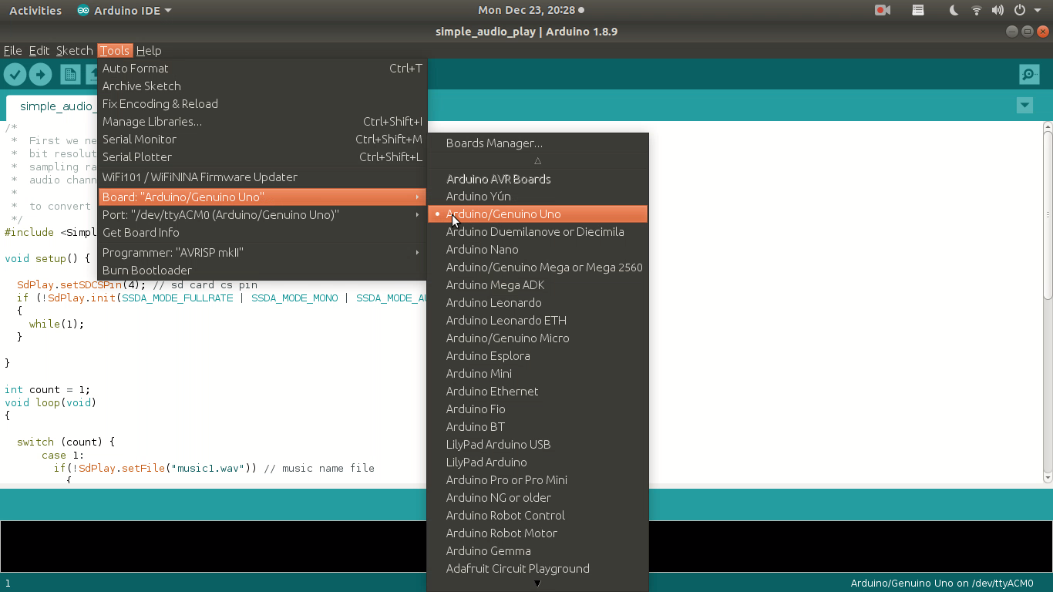
Task: Select Arduino/Genuino Mega or Mega 2560
Action: [537, 267]
